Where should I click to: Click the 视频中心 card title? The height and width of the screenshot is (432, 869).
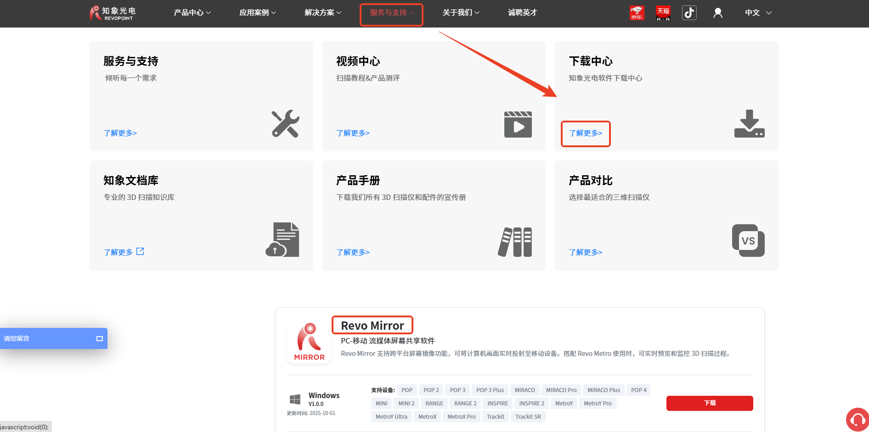(358, 61)
